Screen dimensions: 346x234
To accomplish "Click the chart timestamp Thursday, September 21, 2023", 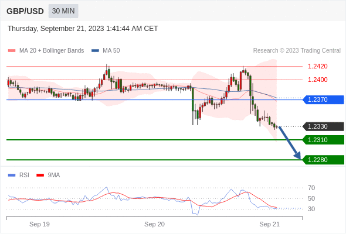I will 83,29.
